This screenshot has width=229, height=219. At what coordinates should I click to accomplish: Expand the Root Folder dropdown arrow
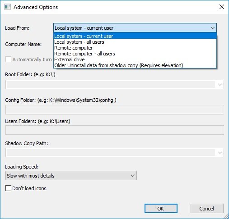[x=220, y=85]
